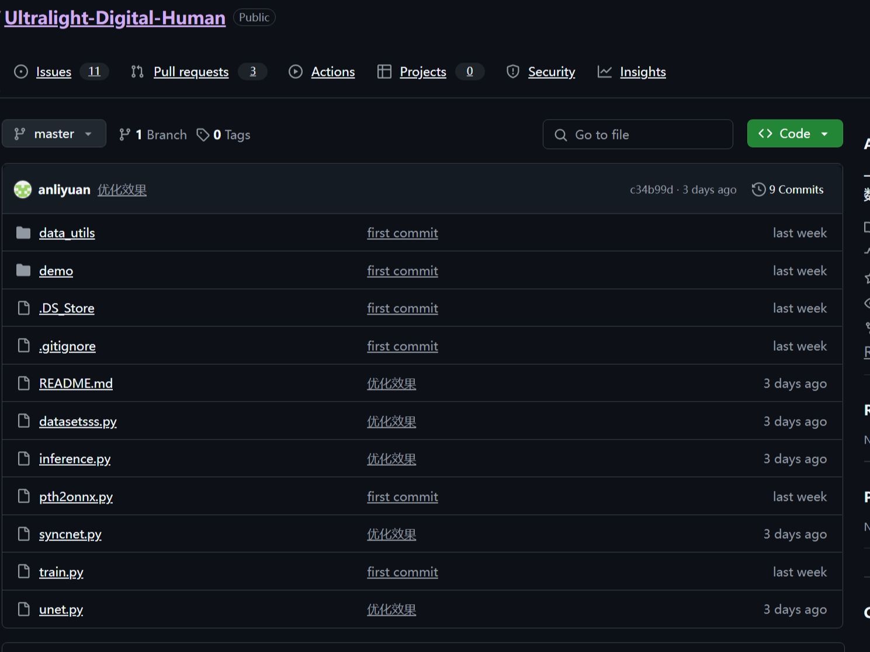Click the Pull requests count badge 3
The height and width of the screenshot is (652, 870).
coord(253,71)
